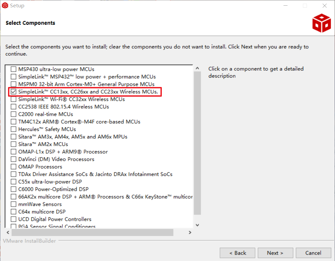
Task: Enable MSP430 ultra-low power MCUs
Action: (x=13, y=69)
